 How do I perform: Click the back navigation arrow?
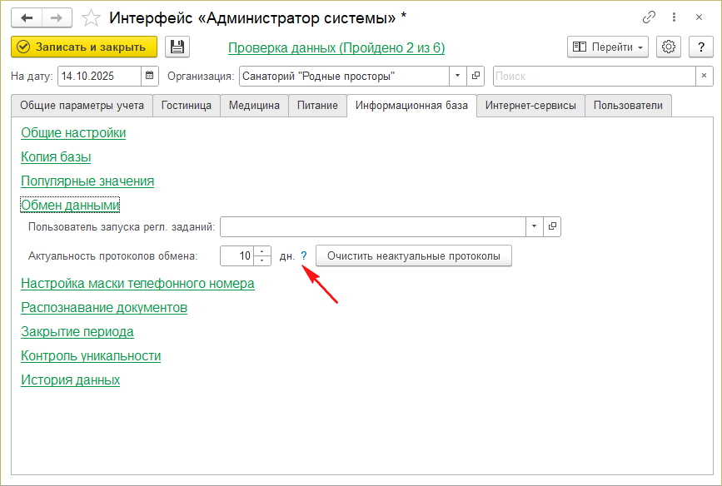[x=27, y=17]
